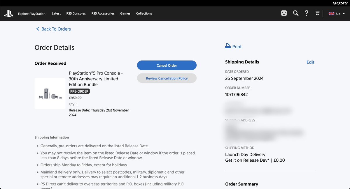Click the UK flag icon
The height and width of the screenshot is (189, 350).
[331, 13]
